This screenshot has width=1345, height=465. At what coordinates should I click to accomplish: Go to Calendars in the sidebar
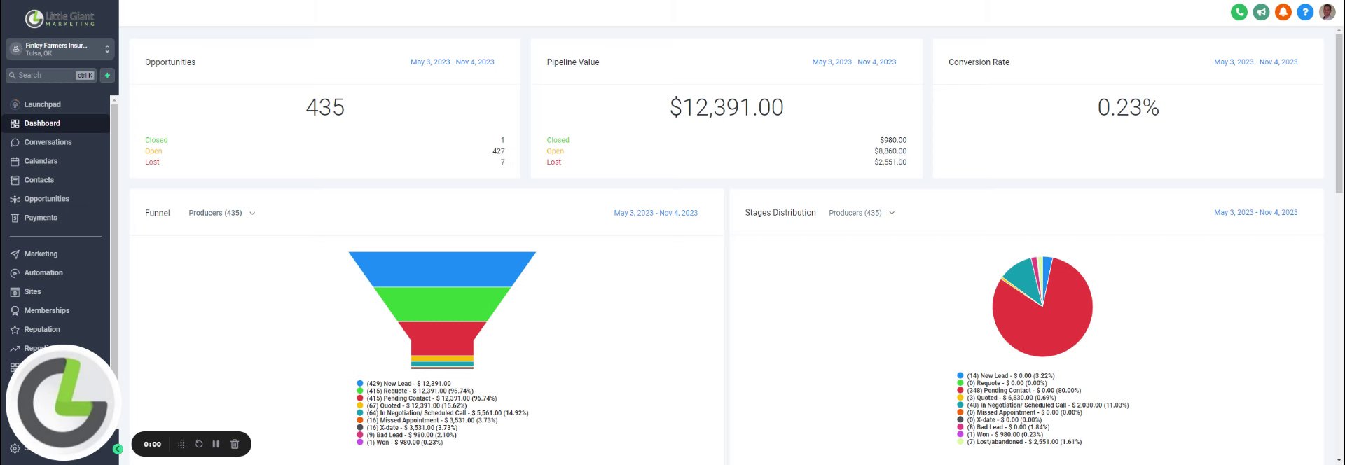[x=41, y=161]
